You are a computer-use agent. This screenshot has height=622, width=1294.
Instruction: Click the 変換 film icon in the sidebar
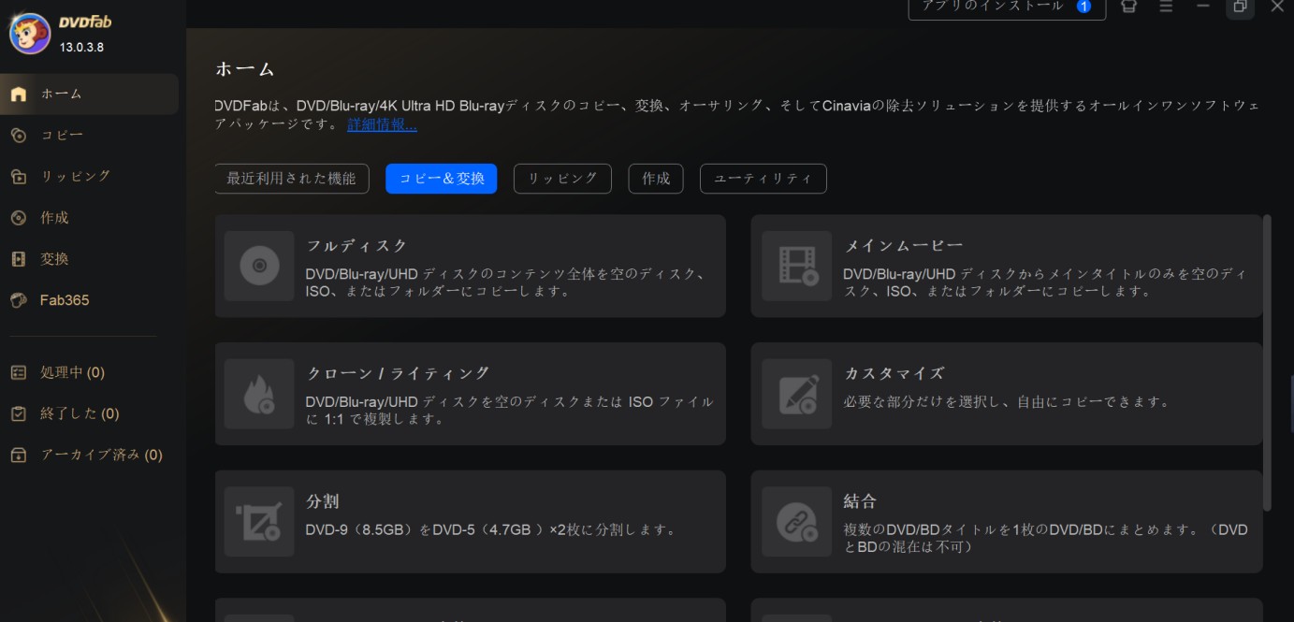point(19,259)
